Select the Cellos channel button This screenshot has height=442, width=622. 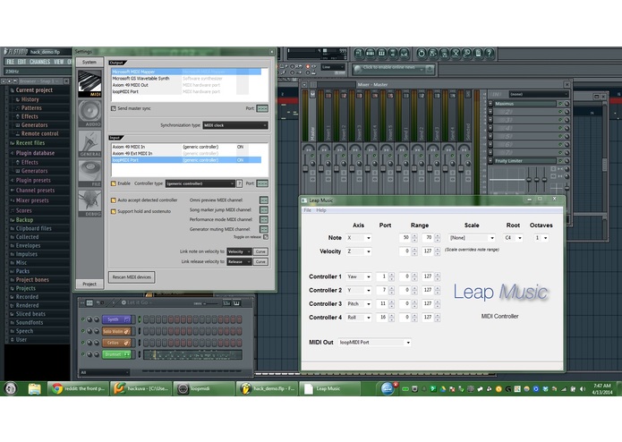click(116, 343)
